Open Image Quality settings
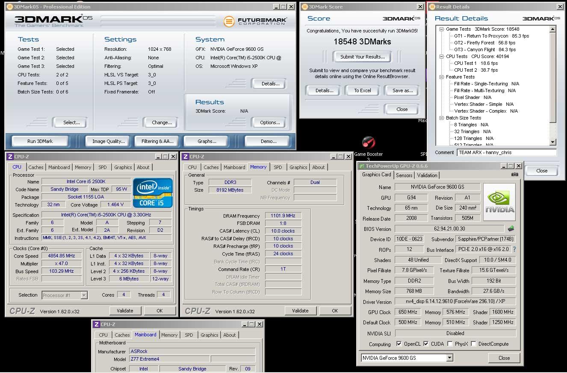 (x=109, y=141)
